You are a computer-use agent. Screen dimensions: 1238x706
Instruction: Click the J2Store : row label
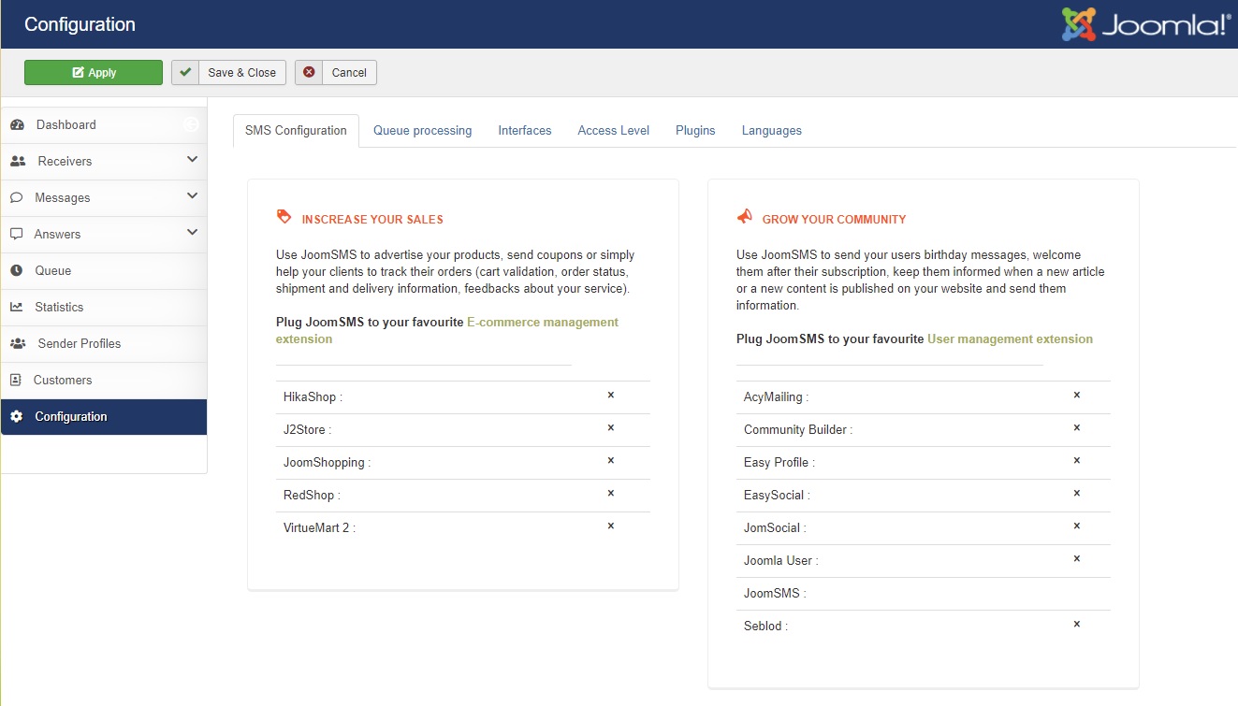[307, 430]
